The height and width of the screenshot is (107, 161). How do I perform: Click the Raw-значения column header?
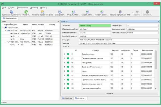tap(147, 50)
